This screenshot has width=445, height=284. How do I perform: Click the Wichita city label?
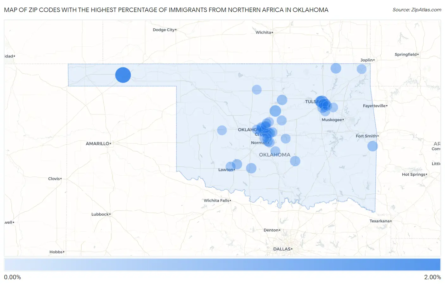263,32
